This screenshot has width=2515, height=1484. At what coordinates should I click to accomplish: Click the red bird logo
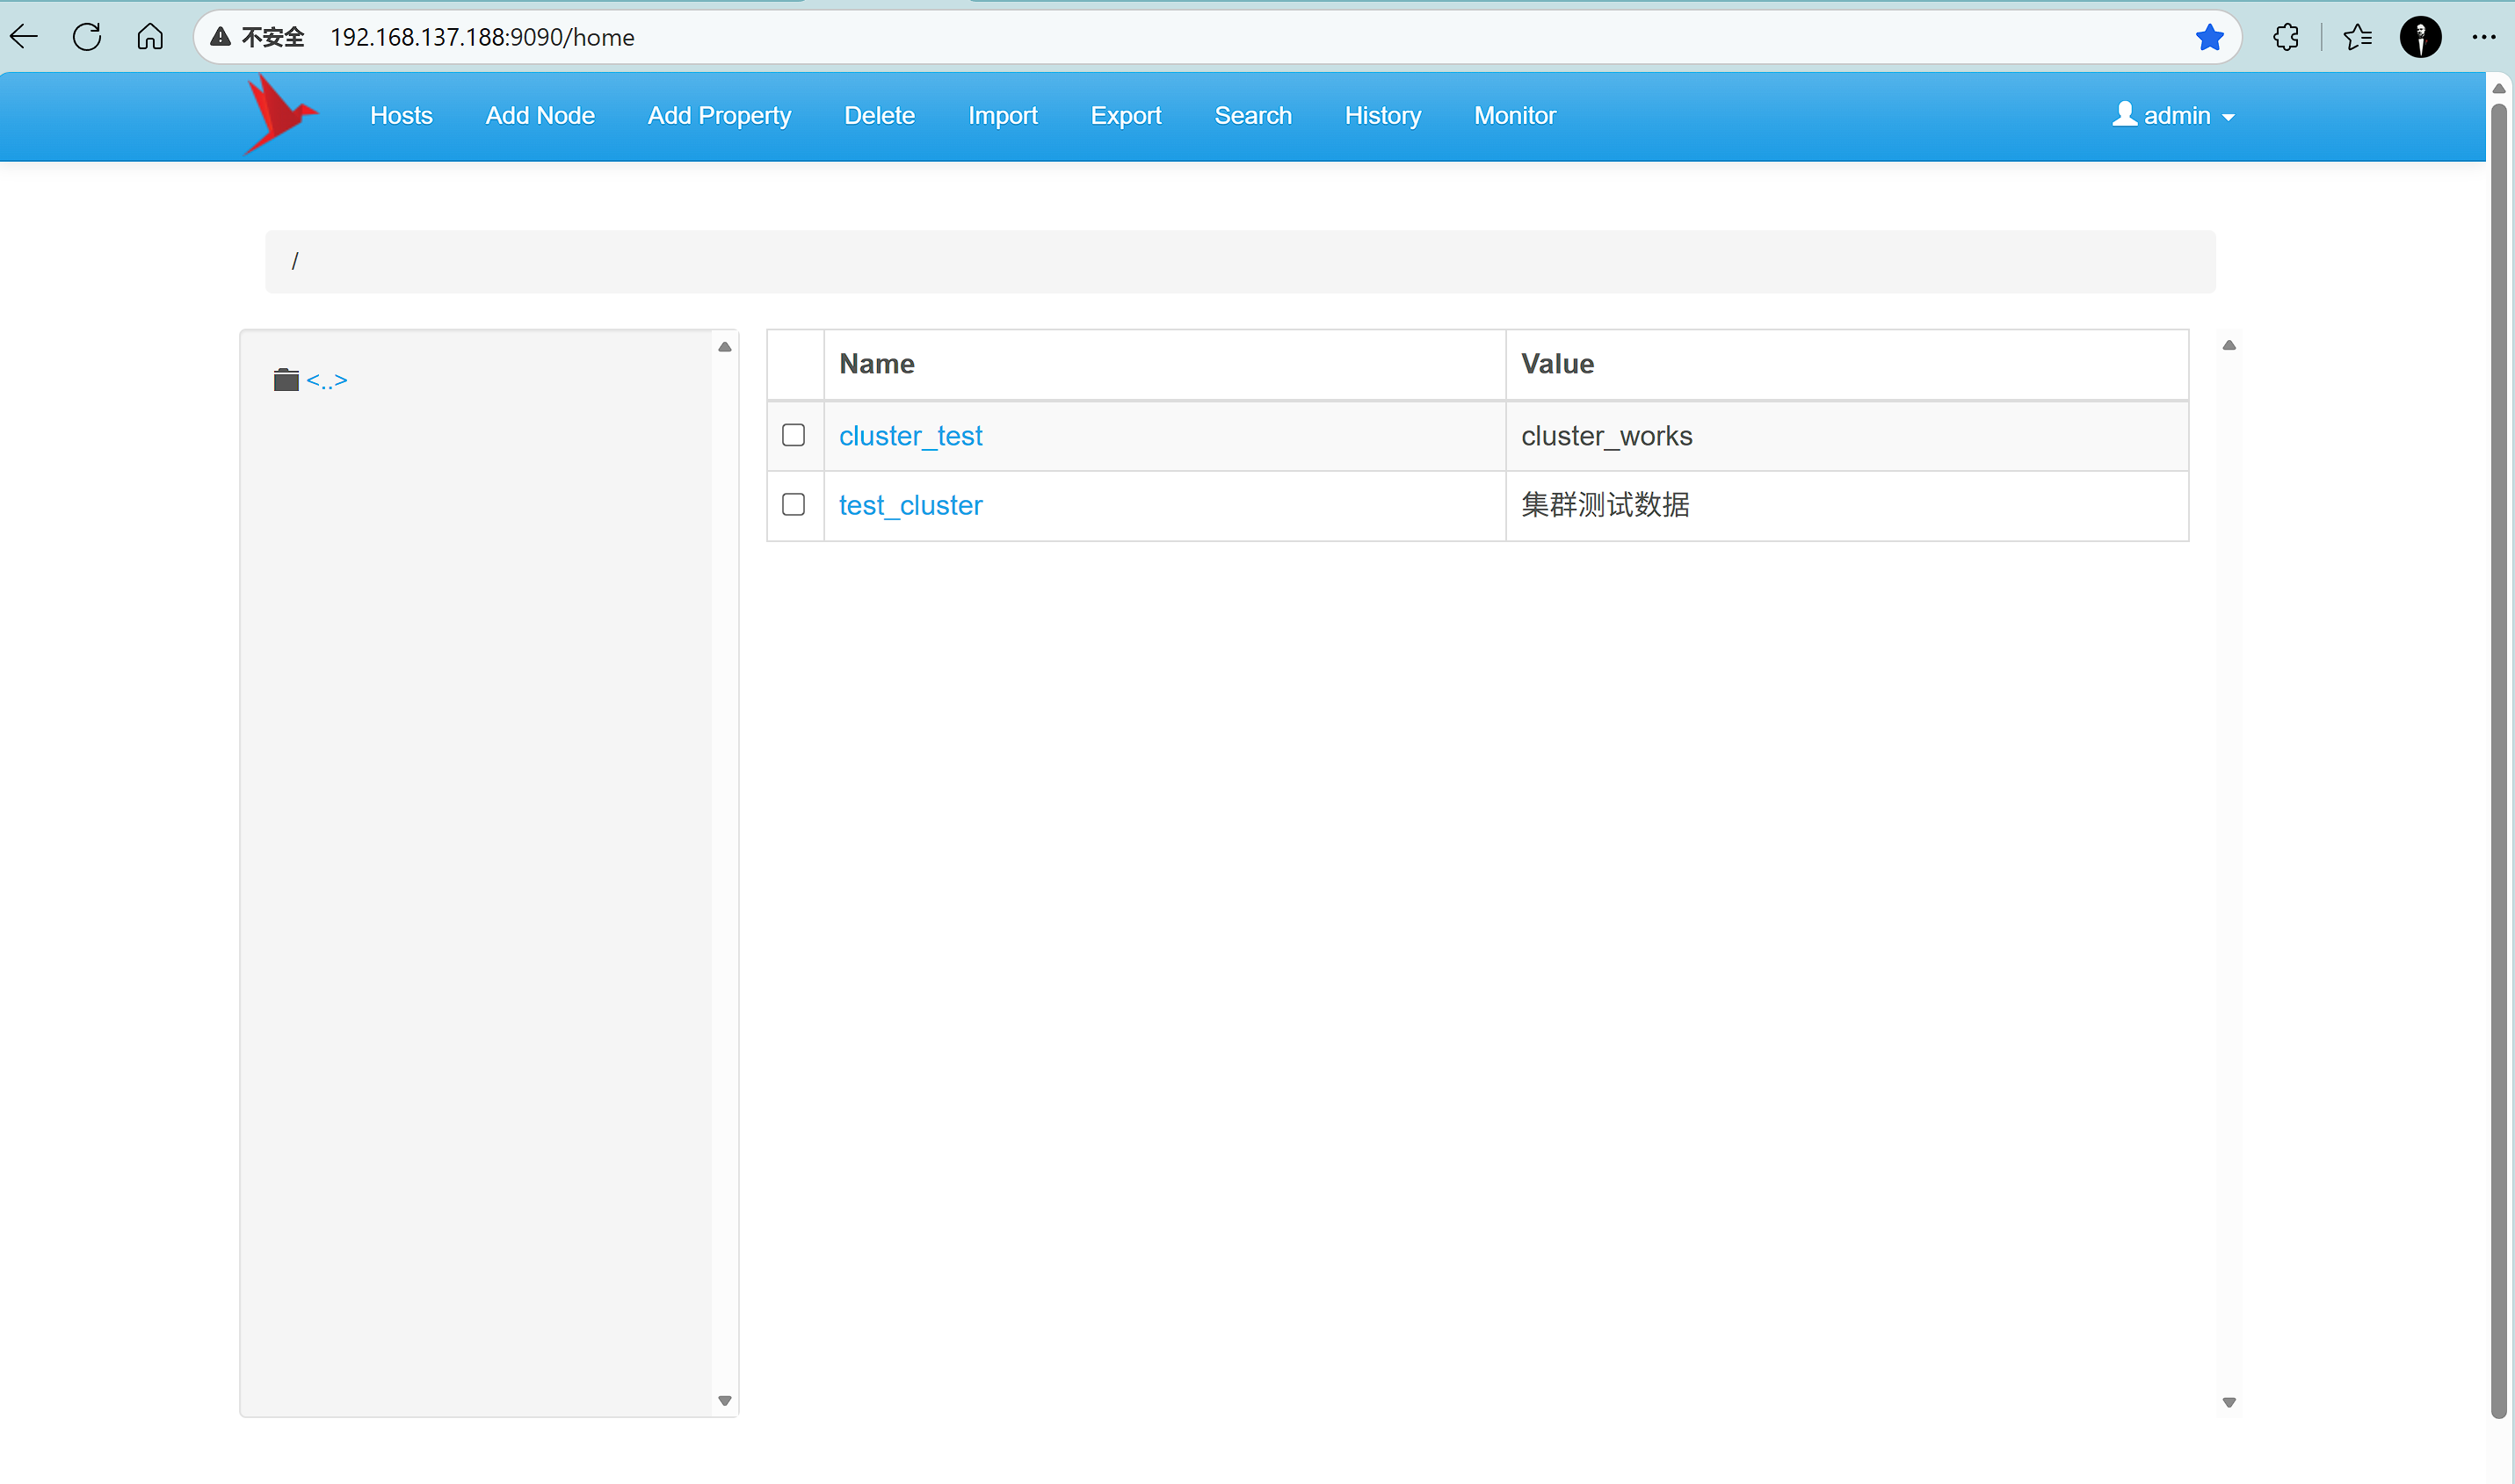coord(280,115)
